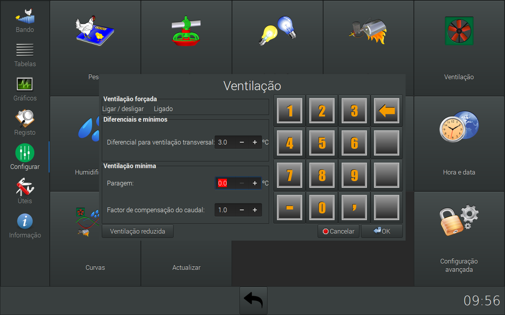The width and height of the screenshot is (505, 315).
Task: Tap keypad digit 1
Action: [x=290, y=111]
